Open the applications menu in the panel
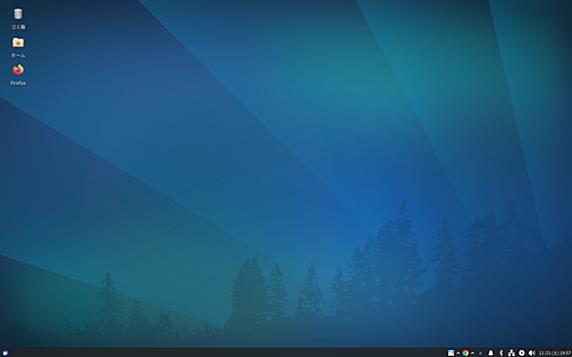The height and width of the screenshot is (357, 572). 5,353
